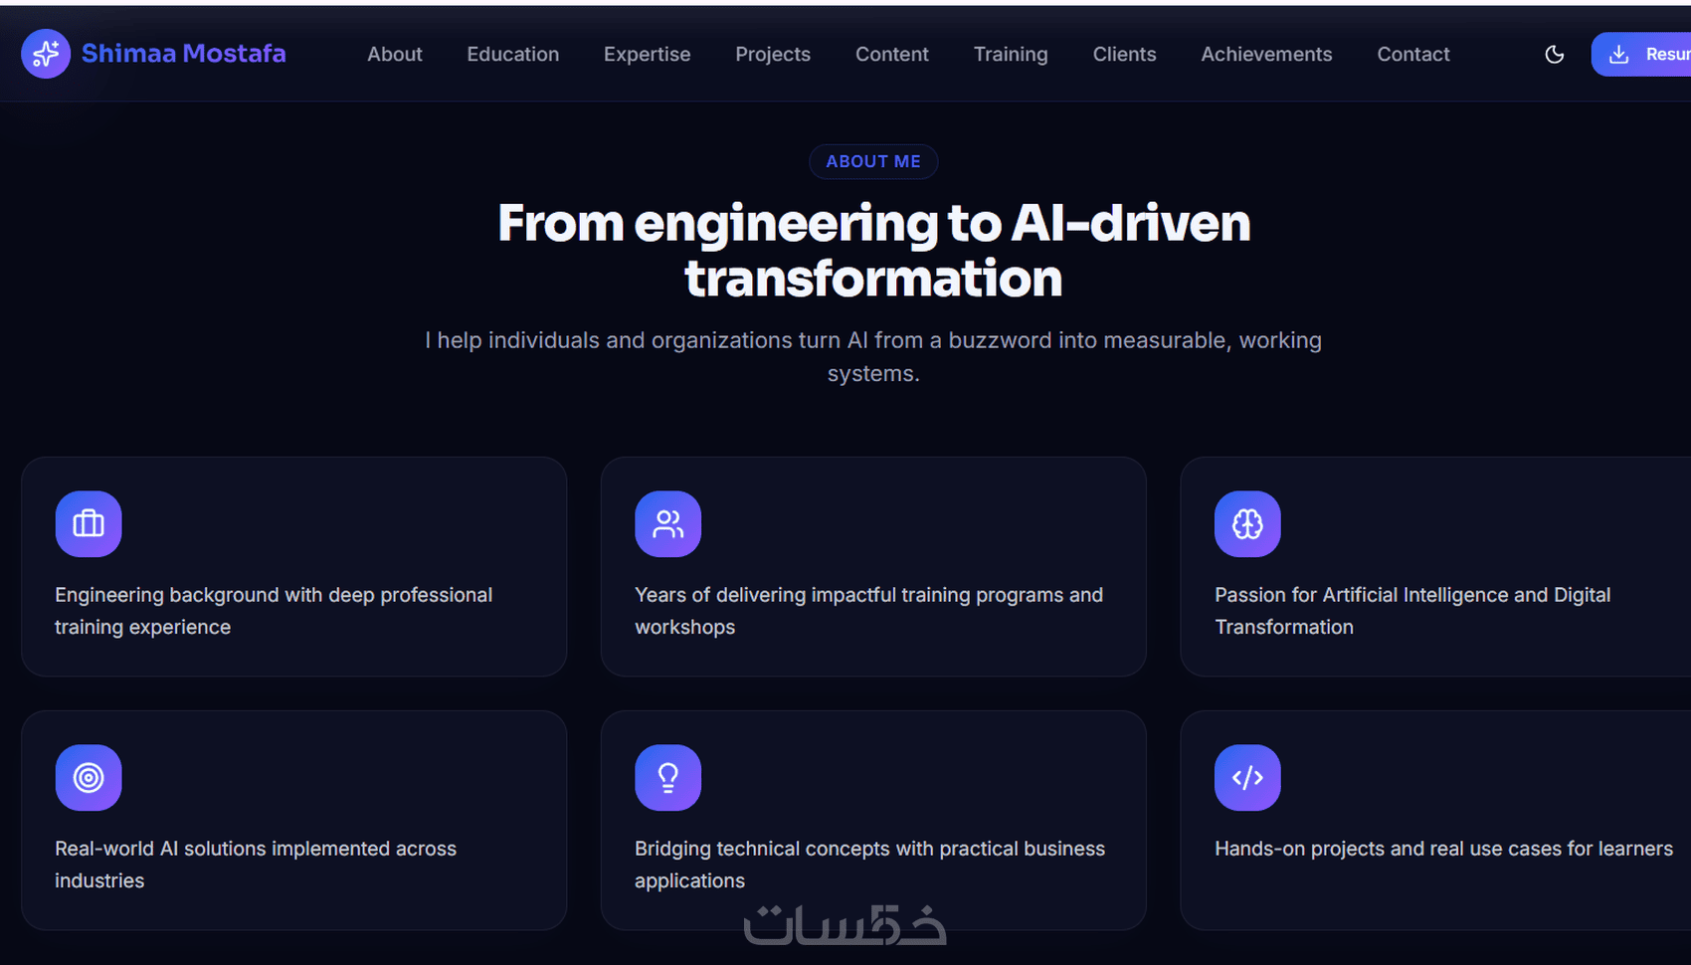Click the brain icon in AI passion card

[1247, 524]
